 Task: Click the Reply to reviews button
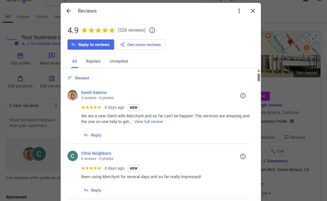(x=91, y=45)
